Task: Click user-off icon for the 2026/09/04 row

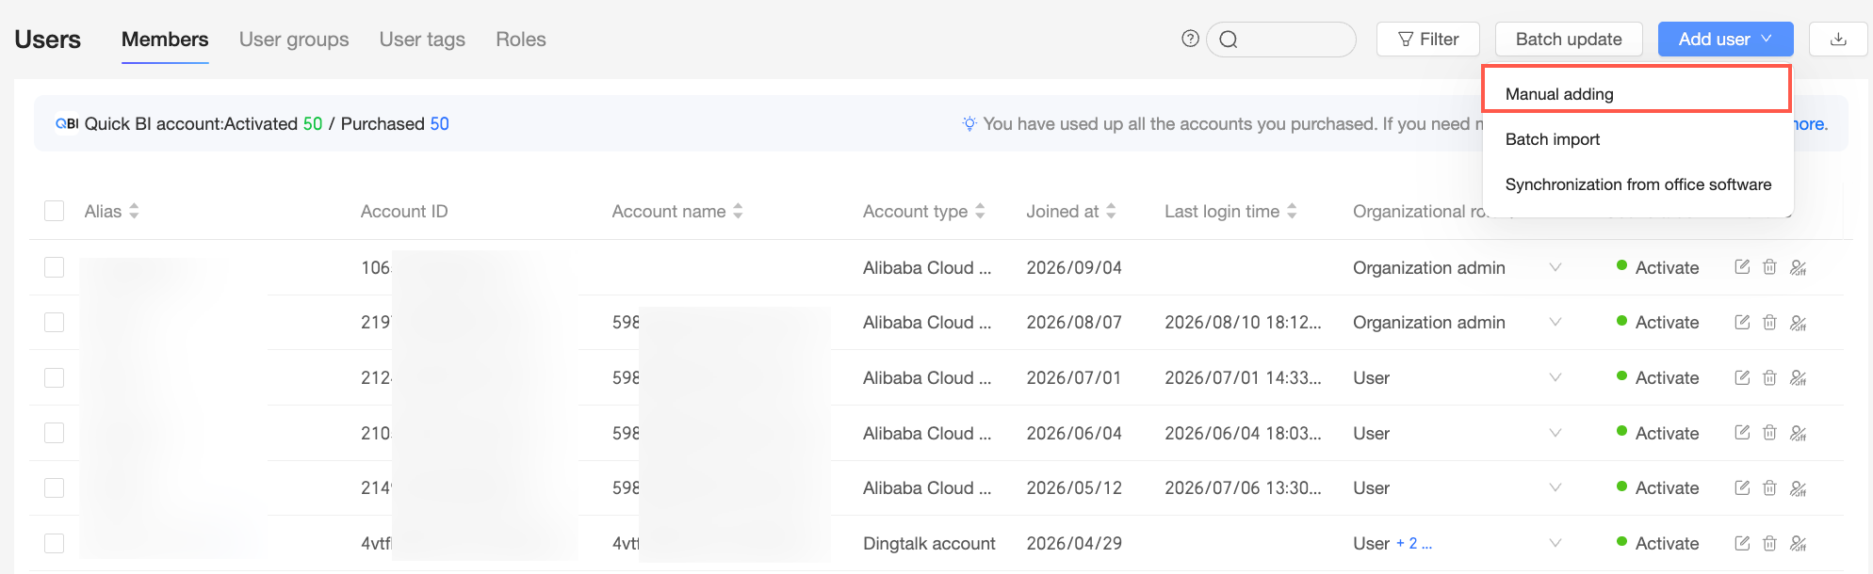Action: 1798,267
